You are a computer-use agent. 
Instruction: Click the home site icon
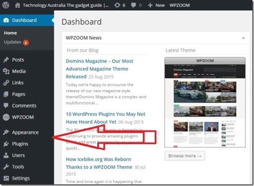(18, 5)
